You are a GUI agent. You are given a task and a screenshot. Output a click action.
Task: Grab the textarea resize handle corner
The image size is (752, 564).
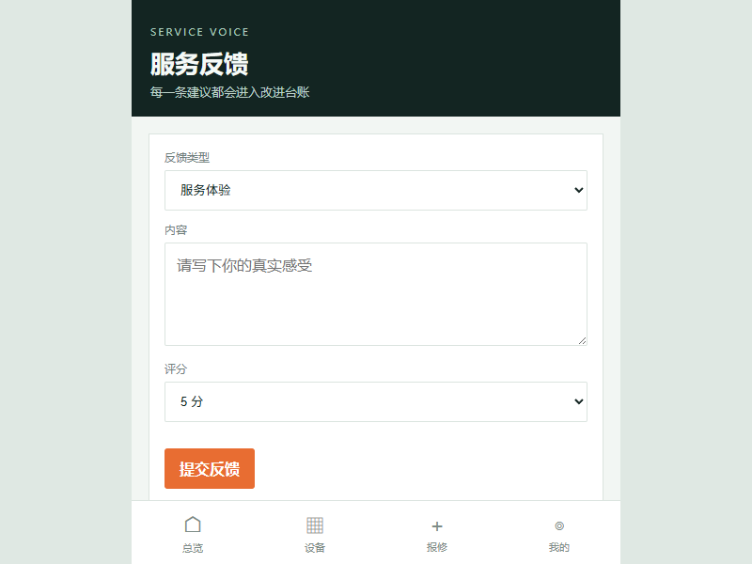click(582, 340)
